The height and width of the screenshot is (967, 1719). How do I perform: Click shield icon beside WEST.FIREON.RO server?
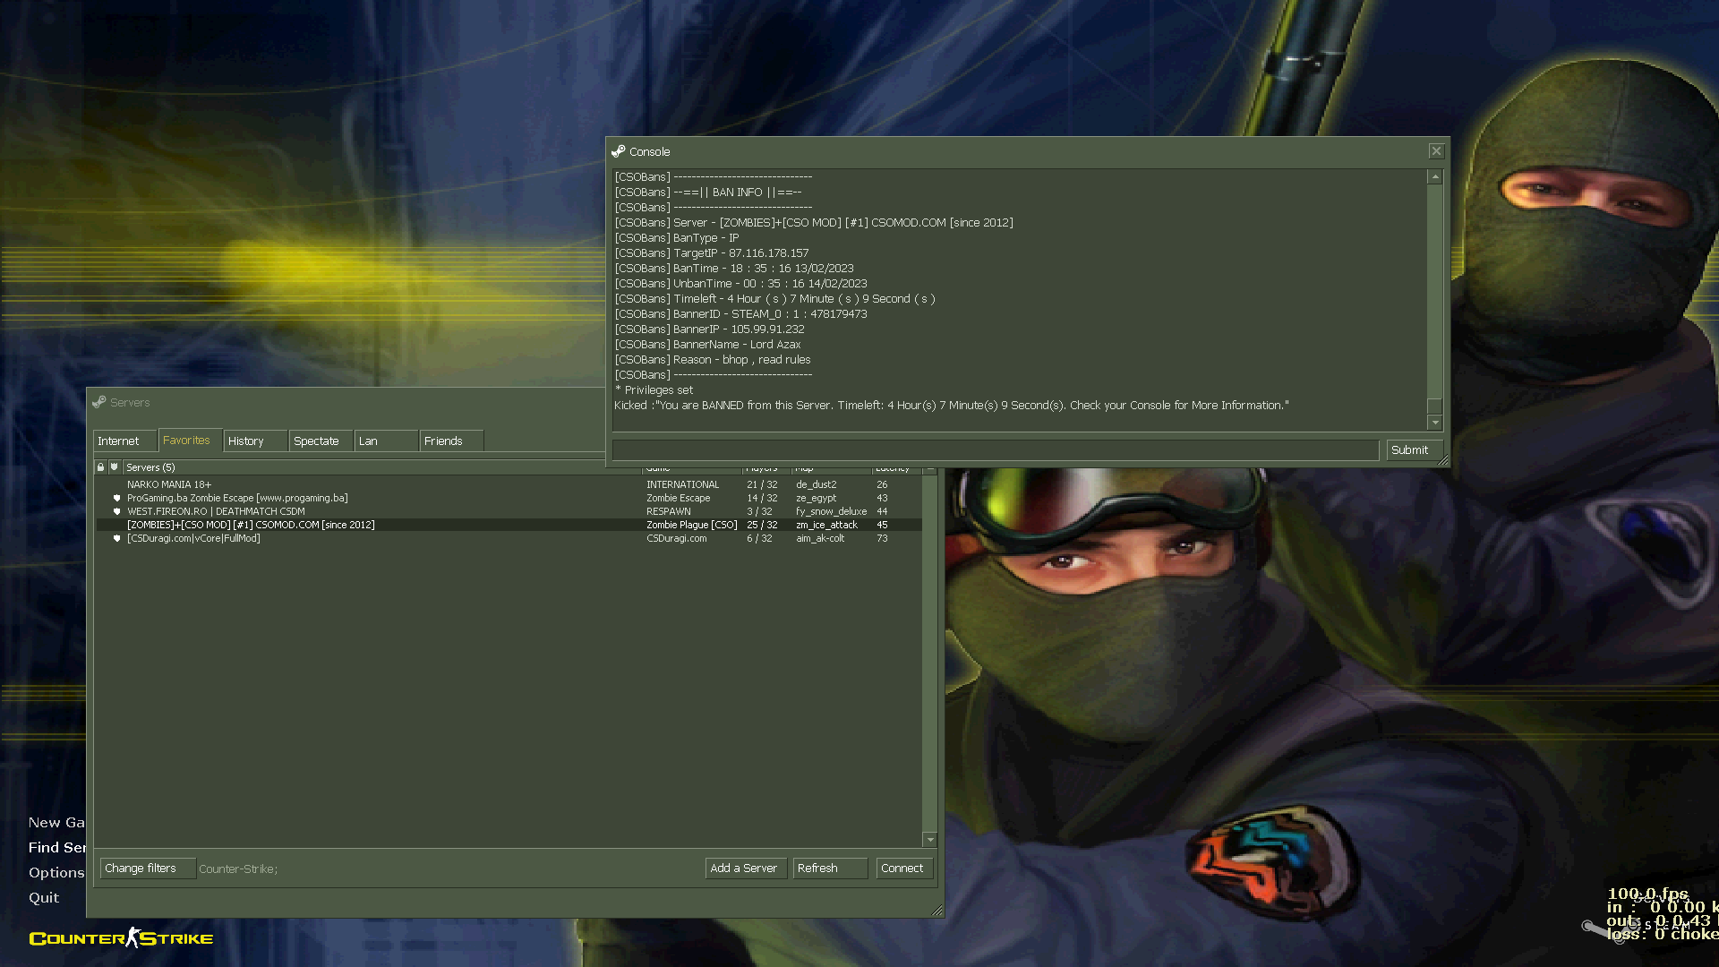(x=116, y=512)
